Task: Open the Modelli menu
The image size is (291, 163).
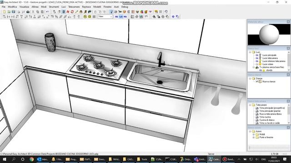Action: pos(97,7)
